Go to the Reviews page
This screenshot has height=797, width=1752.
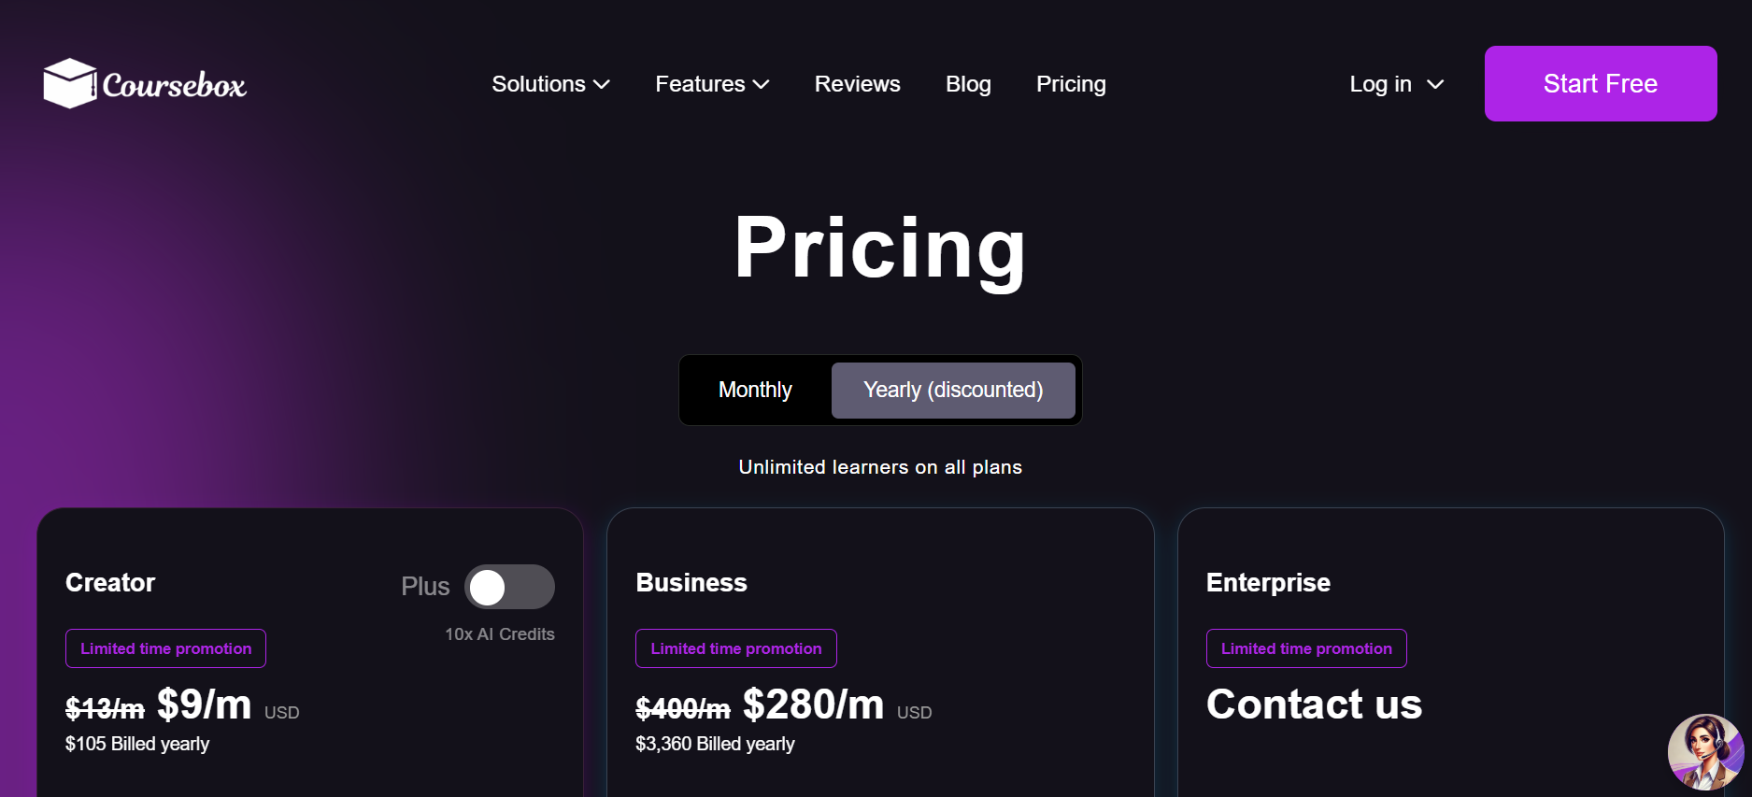(857, 84)
